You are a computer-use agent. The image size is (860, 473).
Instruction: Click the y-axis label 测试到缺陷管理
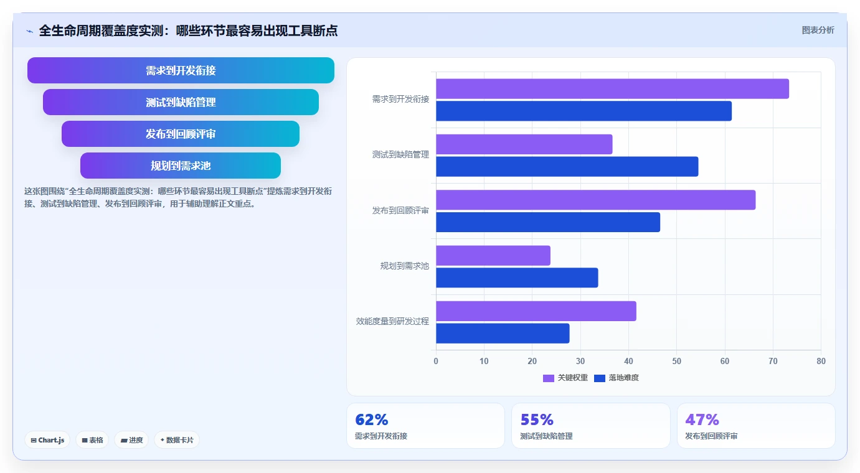pos(400,154)
